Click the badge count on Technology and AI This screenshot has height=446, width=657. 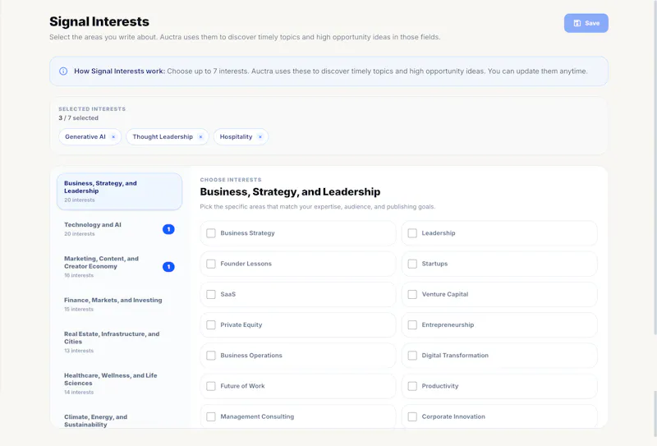[x=168, y=229]
